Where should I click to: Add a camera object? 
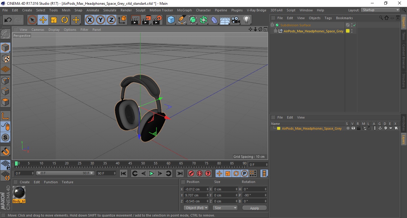[236, 20]
